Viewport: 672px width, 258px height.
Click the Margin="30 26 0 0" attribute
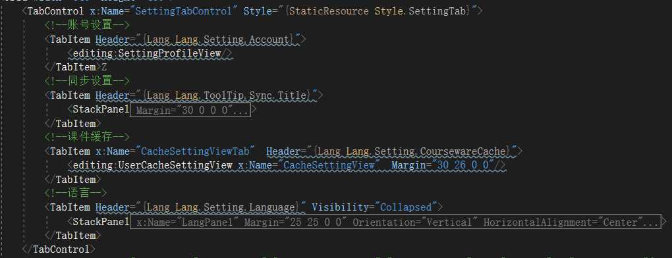(442, 166)
